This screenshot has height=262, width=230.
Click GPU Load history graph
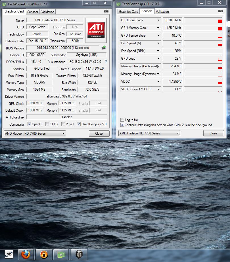pyautogui.click(x=203, y=59)
